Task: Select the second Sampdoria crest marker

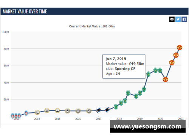Action: coord(107,110)
